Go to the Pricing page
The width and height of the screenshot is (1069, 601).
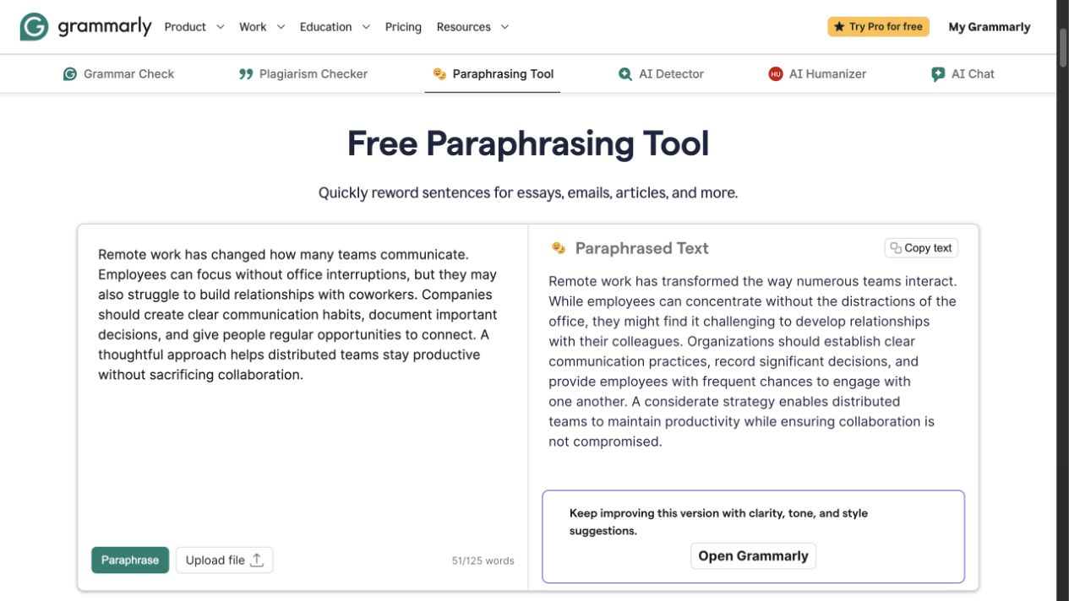pos(403,27)
